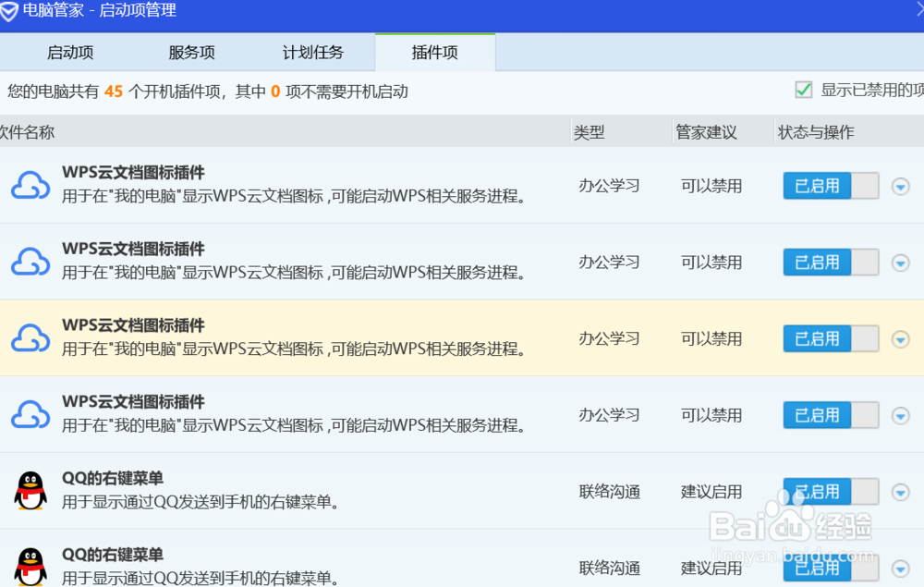
Task: Click 联络沟通 type in the first QQ row
Action: coord(609,491)
